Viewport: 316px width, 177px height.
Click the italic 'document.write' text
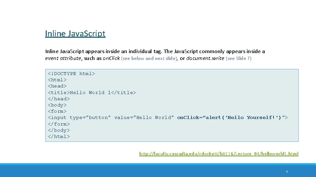(x=205, y=58)
